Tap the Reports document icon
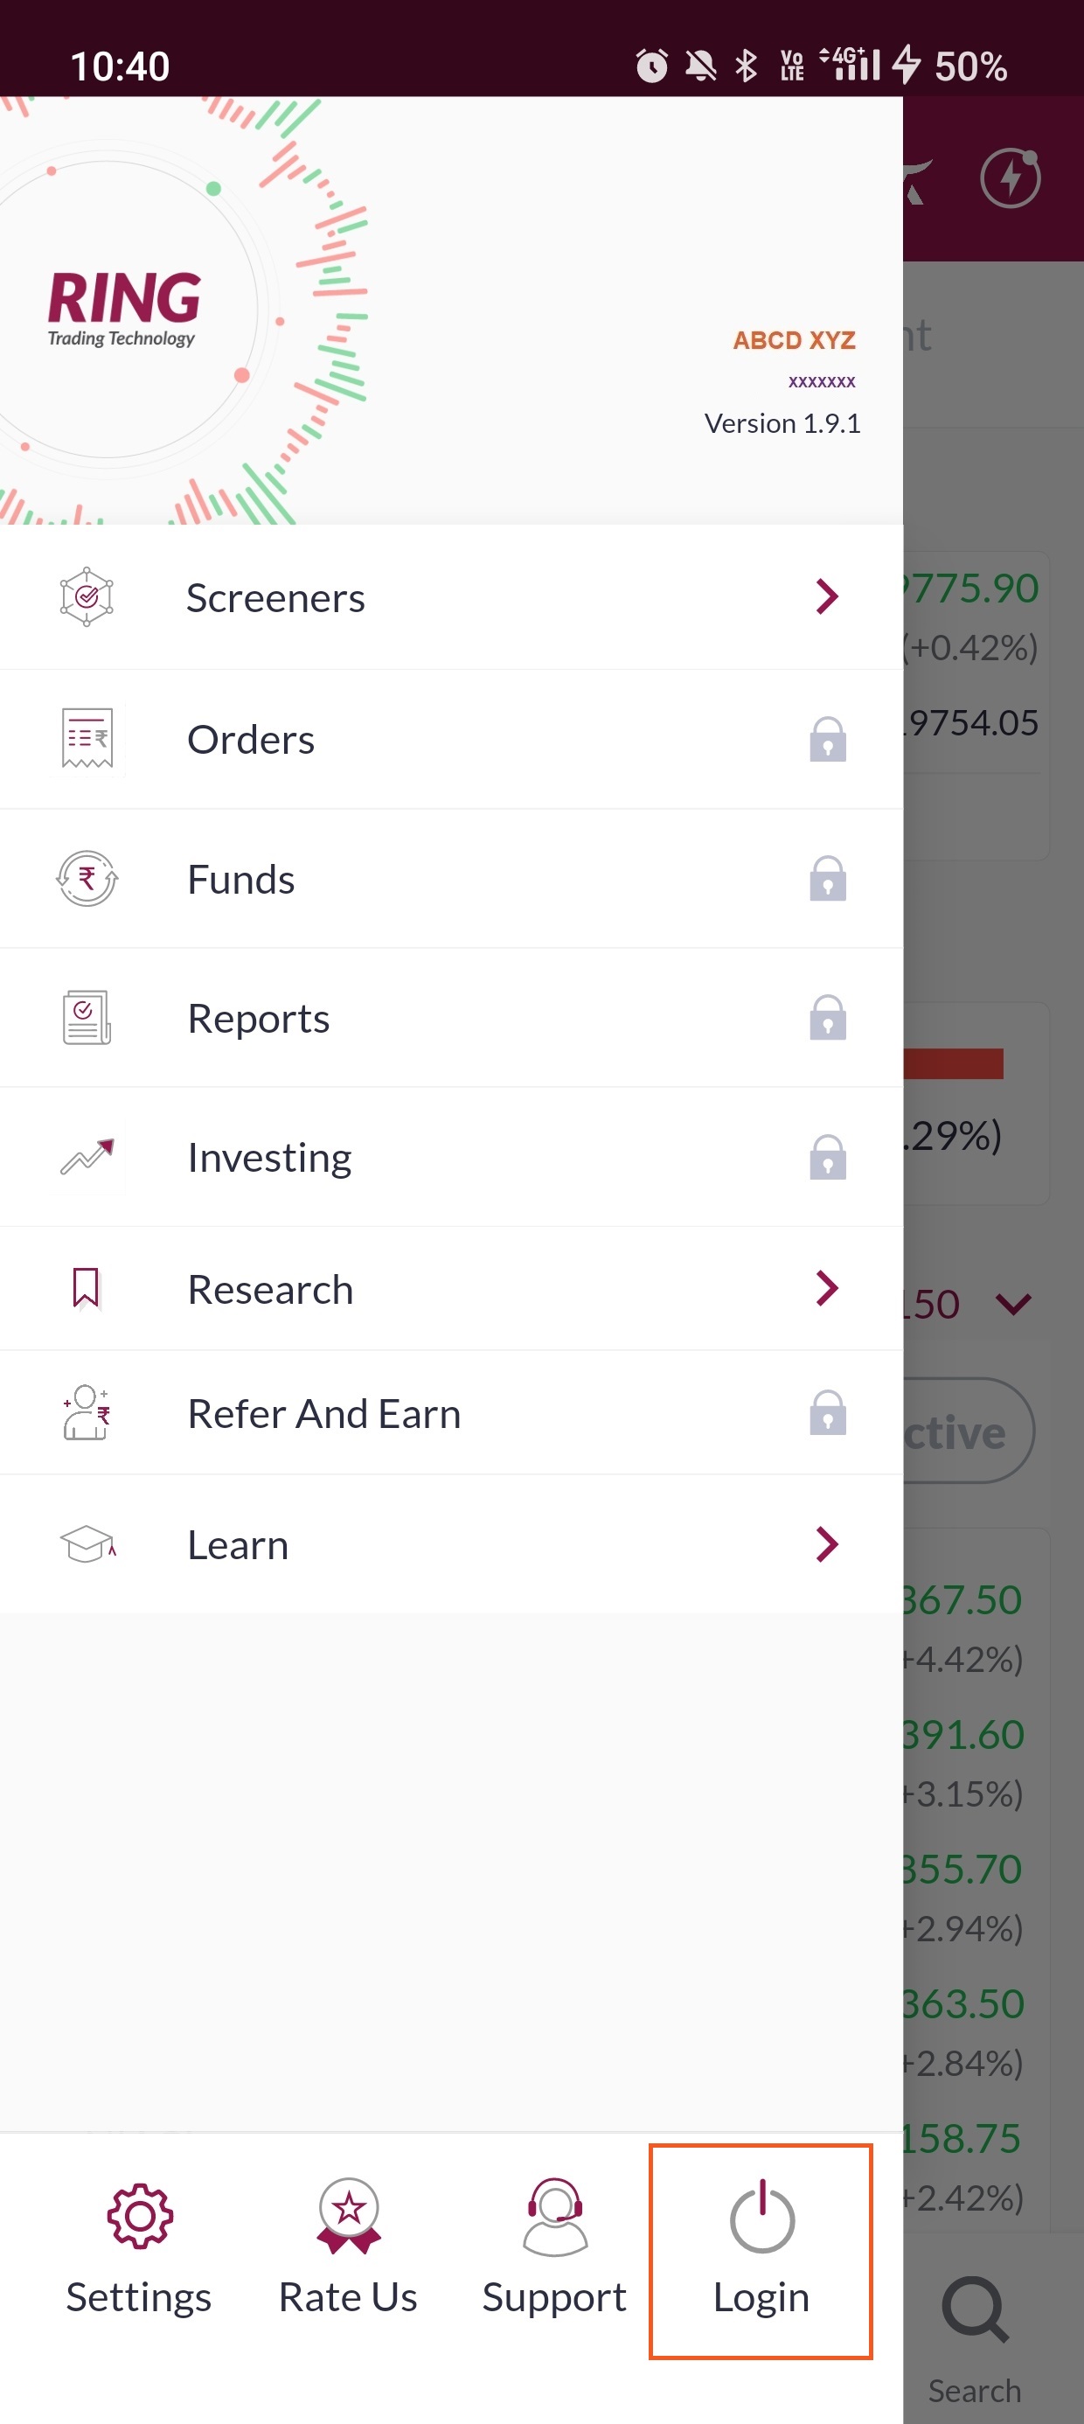This screenshot has width=1084, height=2424. tap(87, 1018)
